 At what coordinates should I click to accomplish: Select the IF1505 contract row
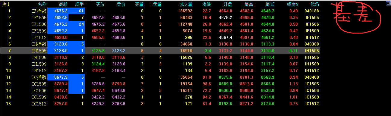160,18
